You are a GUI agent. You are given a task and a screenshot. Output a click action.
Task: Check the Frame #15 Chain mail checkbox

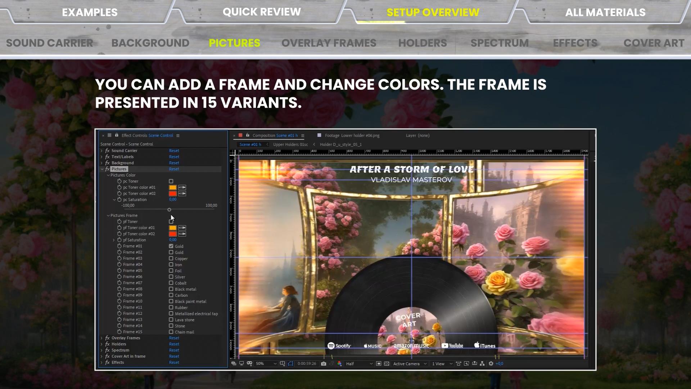point(171,332)
